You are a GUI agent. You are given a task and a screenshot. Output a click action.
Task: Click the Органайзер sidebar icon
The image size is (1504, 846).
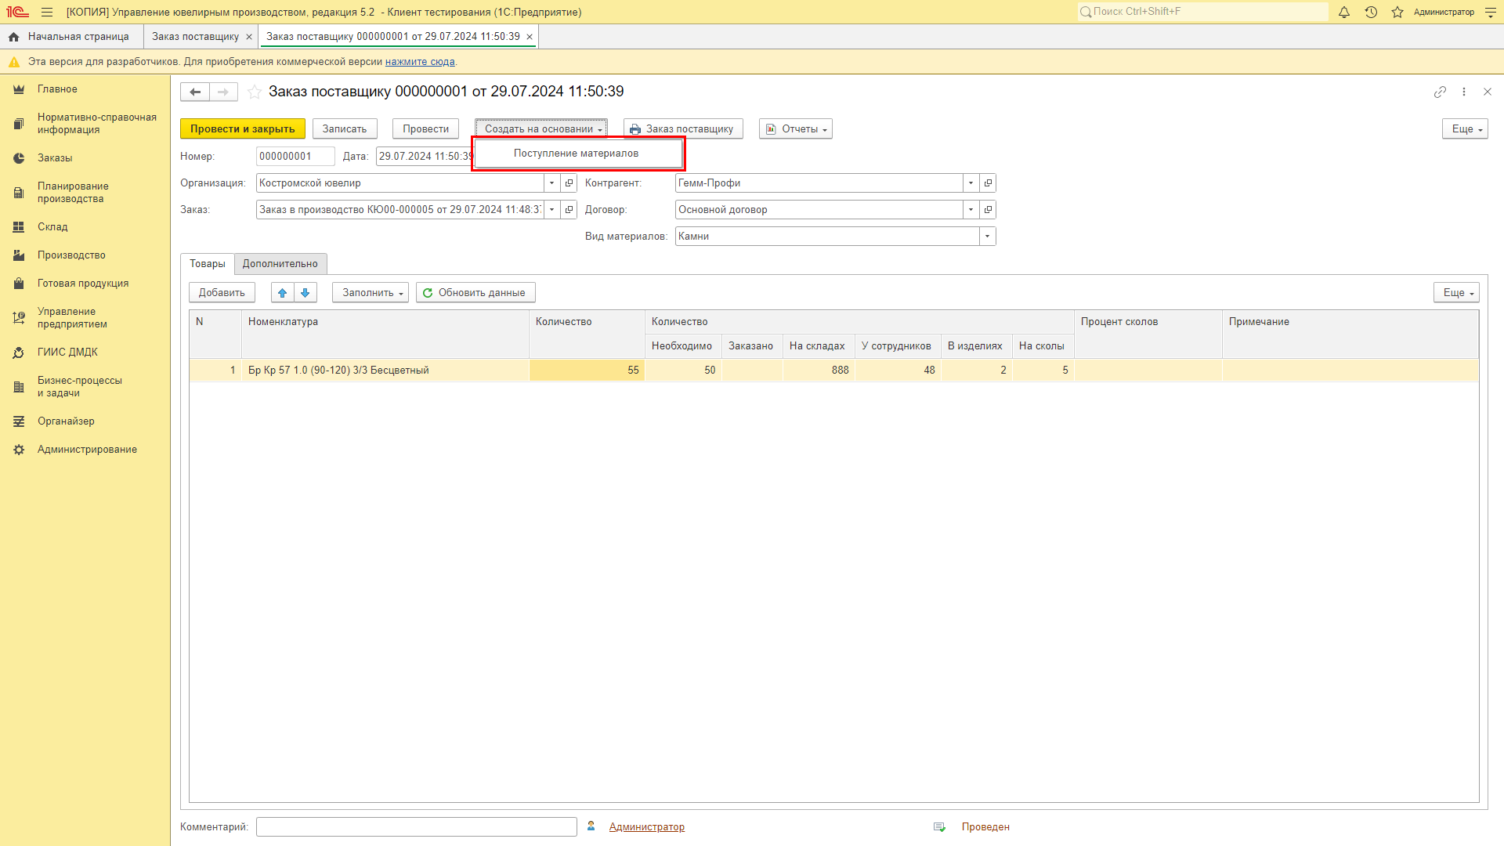(x=19, y=421)
